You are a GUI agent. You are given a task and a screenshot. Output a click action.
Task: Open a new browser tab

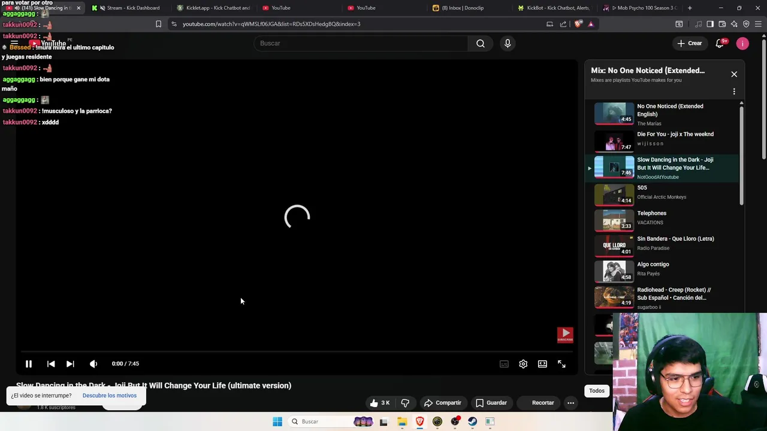click(x=690, y=8)
